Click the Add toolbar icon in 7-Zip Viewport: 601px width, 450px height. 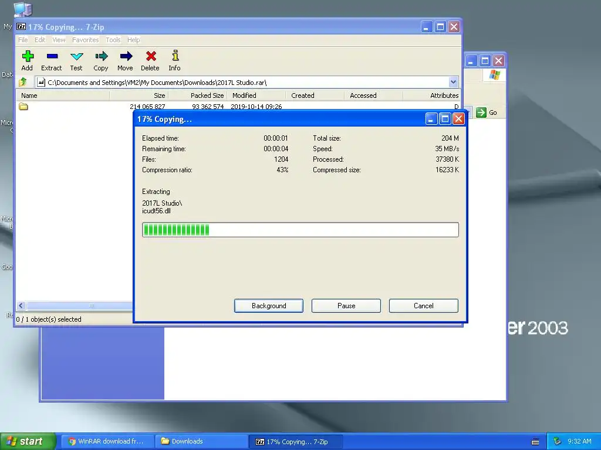pos(27,57)
